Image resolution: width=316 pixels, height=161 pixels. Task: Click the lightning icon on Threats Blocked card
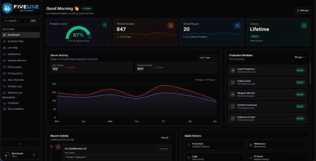[171, 26]
